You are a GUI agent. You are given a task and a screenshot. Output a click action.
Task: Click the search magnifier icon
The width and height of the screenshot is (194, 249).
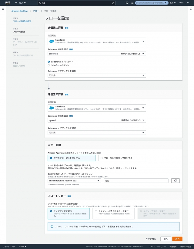click(x=40, y=3)
